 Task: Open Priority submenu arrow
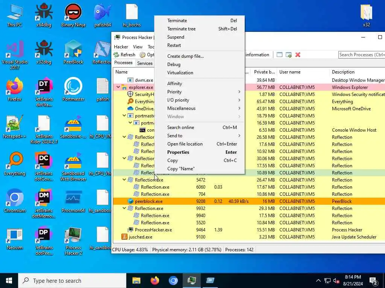pos(239,92)
